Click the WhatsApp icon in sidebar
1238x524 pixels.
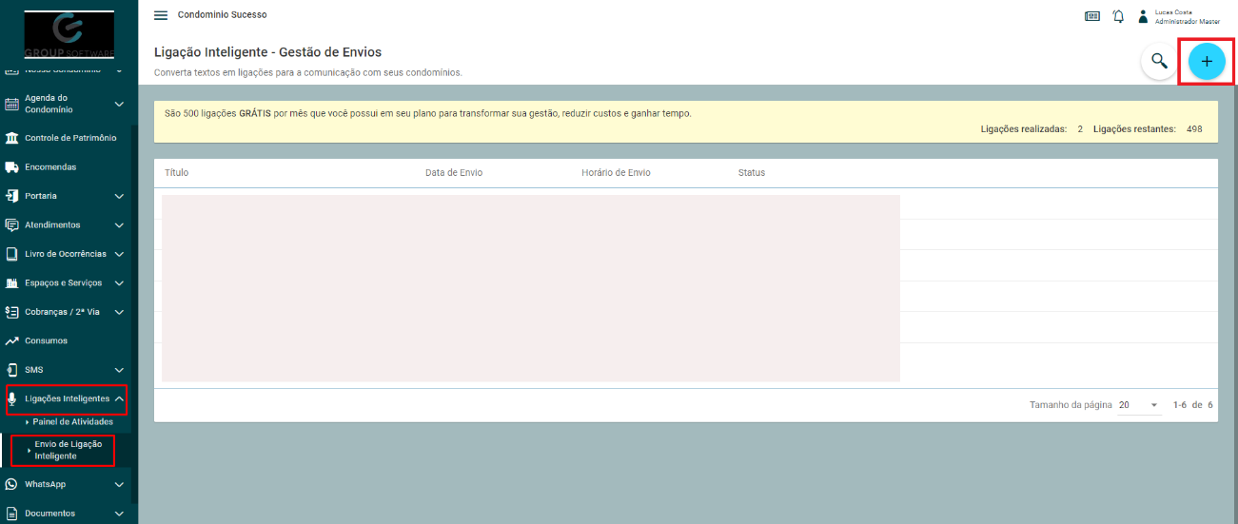point(12,484)
